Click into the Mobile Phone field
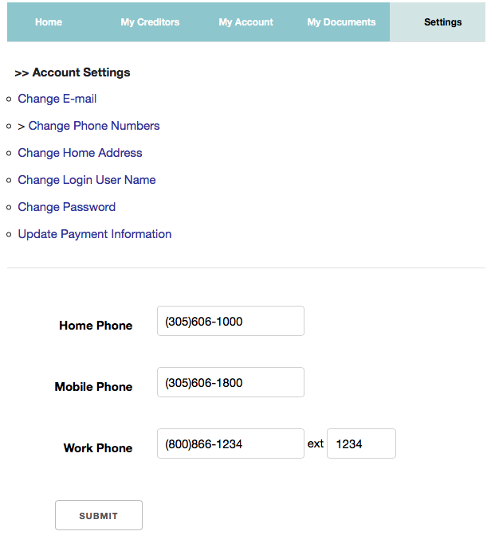491x543 pixels. (x=230, y=382)
